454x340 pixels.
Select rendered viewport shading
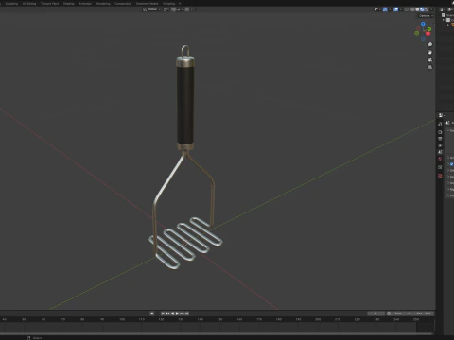pos(427,9)
